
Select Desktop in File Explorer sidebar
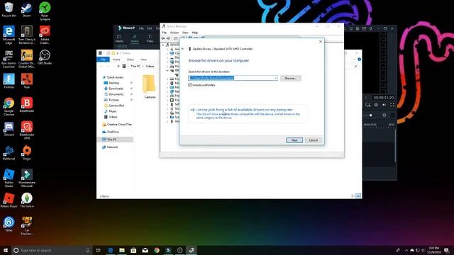(x=114, y=83)
